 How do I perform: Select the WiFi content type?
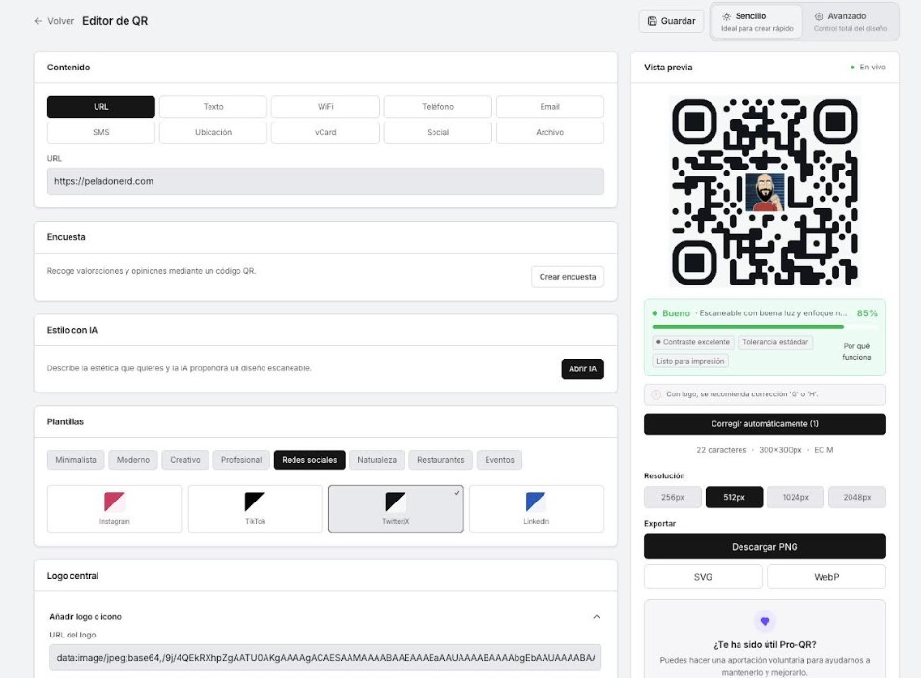tap(325, 107)
